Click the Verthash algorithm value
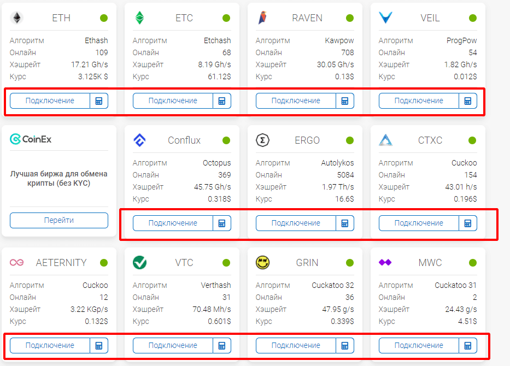Screen dimensions: 510x366 pos(216,285)
